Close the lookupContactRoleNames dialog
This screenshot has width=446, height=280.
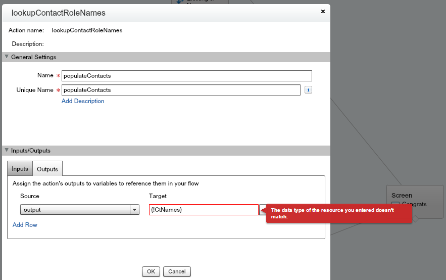point(323,11)
